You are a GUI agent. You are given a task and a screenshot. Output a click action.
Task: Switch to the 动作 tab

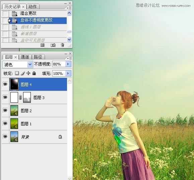click(33, 7)
